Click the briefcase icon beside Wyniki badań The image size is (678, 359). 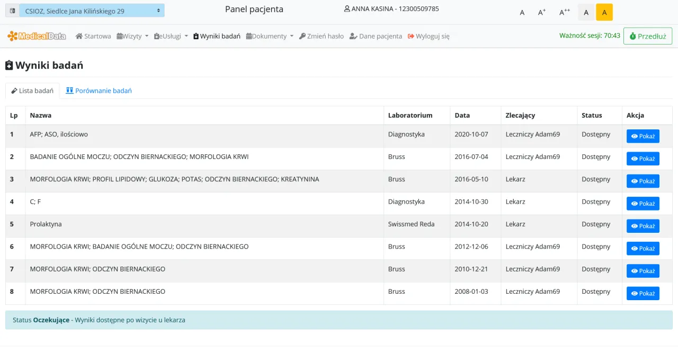click(196, 37)
